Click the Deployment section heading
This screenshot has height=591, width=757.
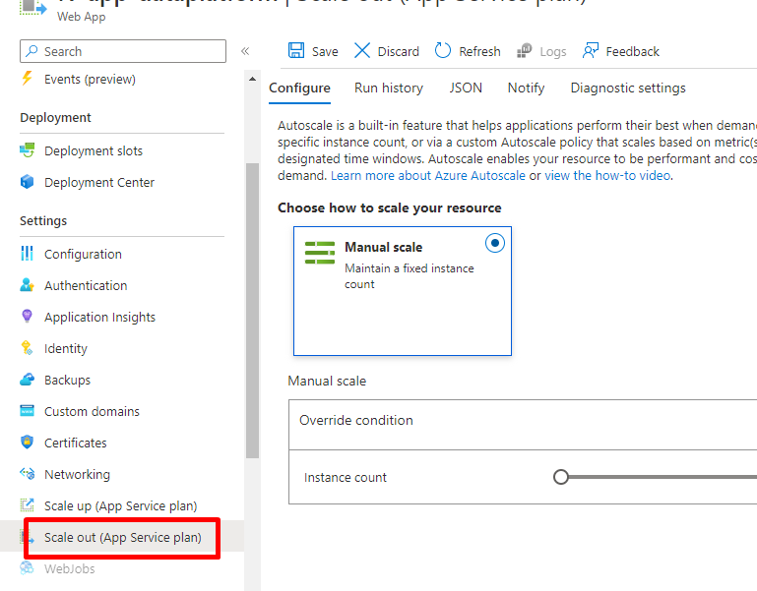pos(55,118)
